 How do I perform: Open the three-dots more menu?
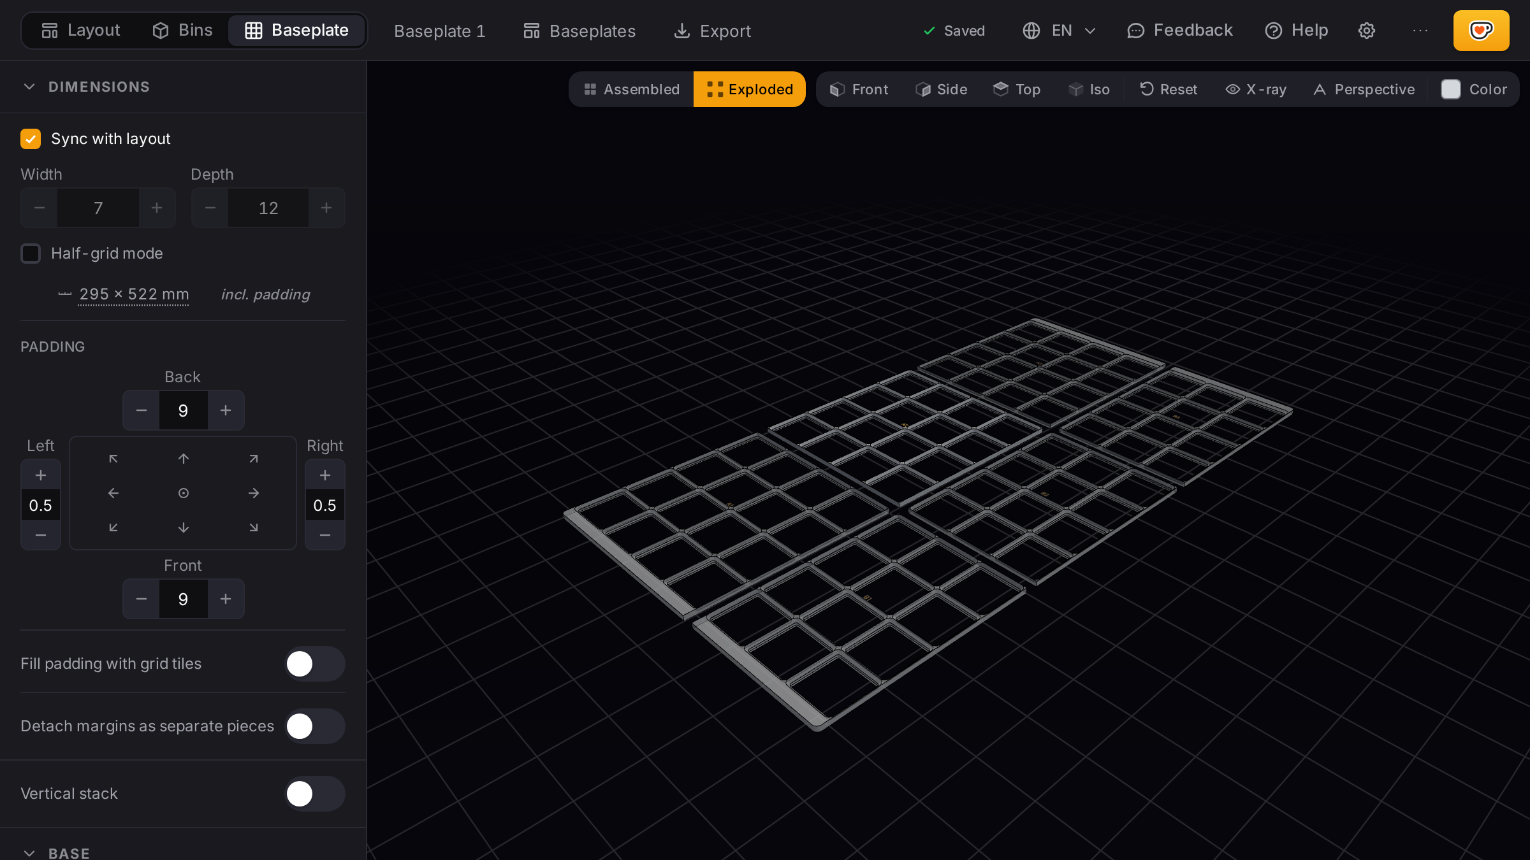point(1420,31)
